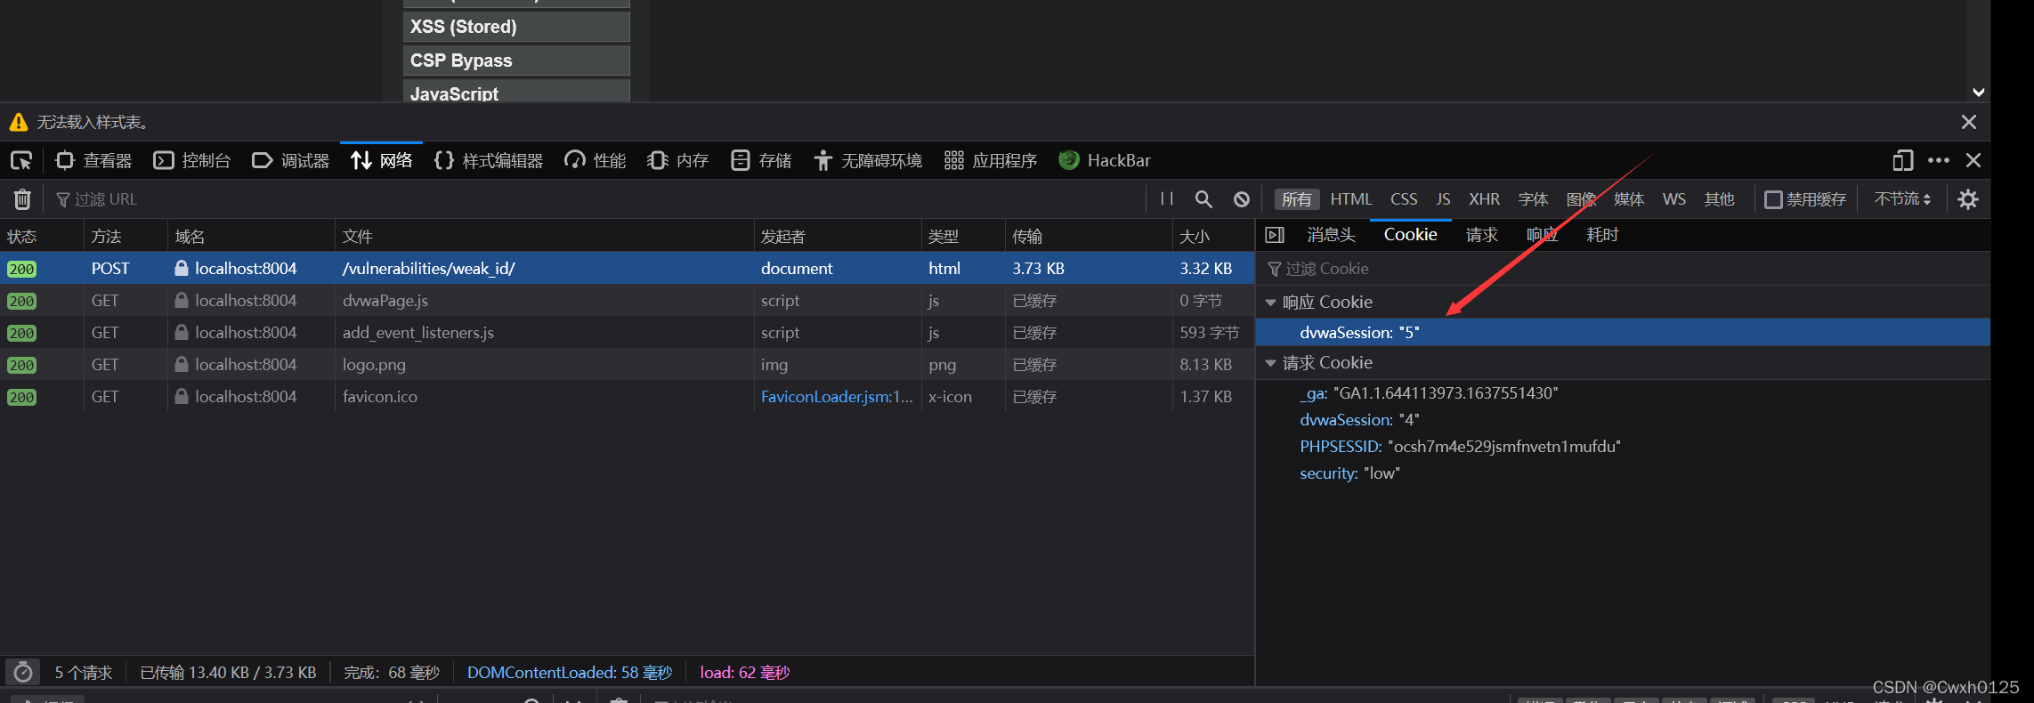Select the _ga request cookie row
2034x703 pixels.
[1623, 393]
